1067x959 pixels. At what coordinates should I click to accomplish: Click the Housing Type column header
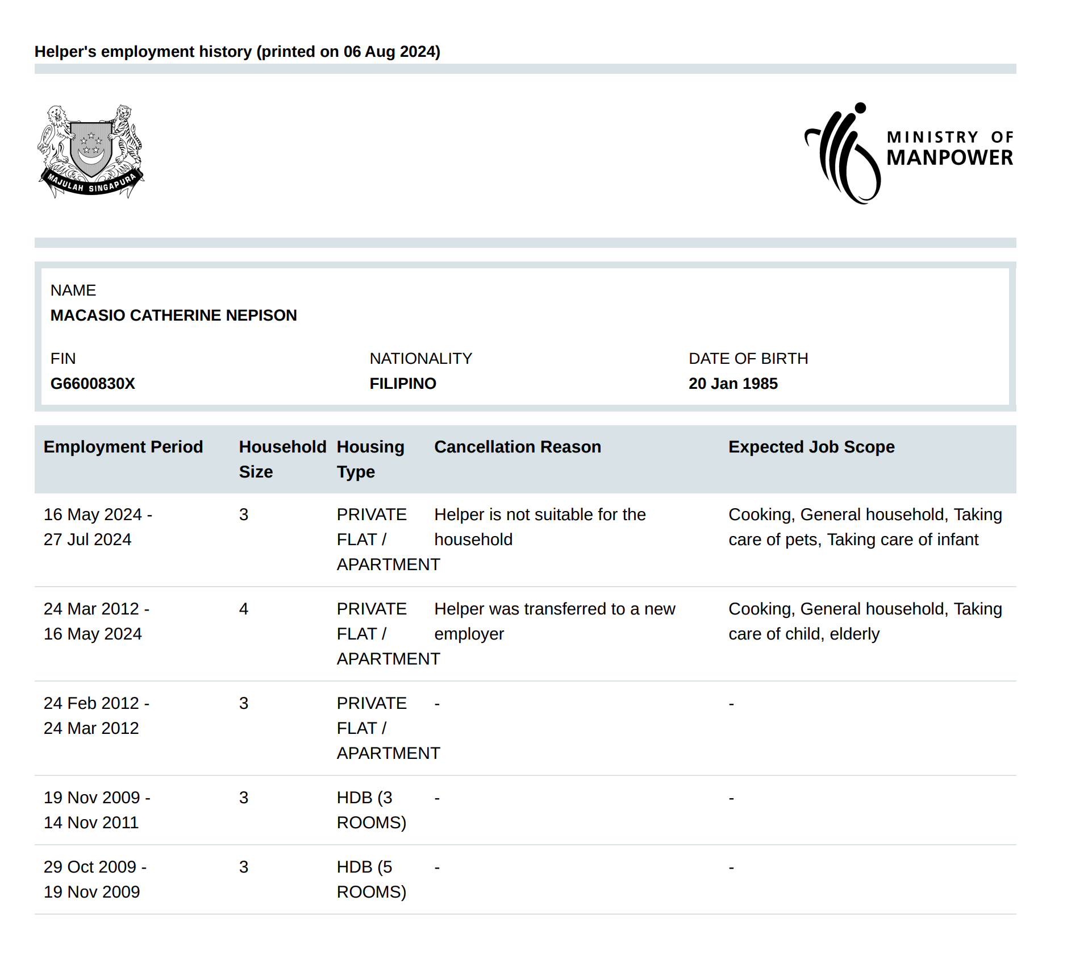[370, 459]
